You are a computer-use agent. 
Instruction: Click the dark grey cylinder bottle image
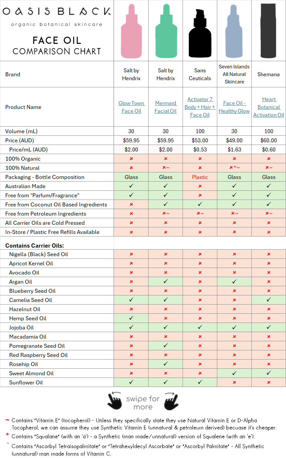[x=268, y=31]
